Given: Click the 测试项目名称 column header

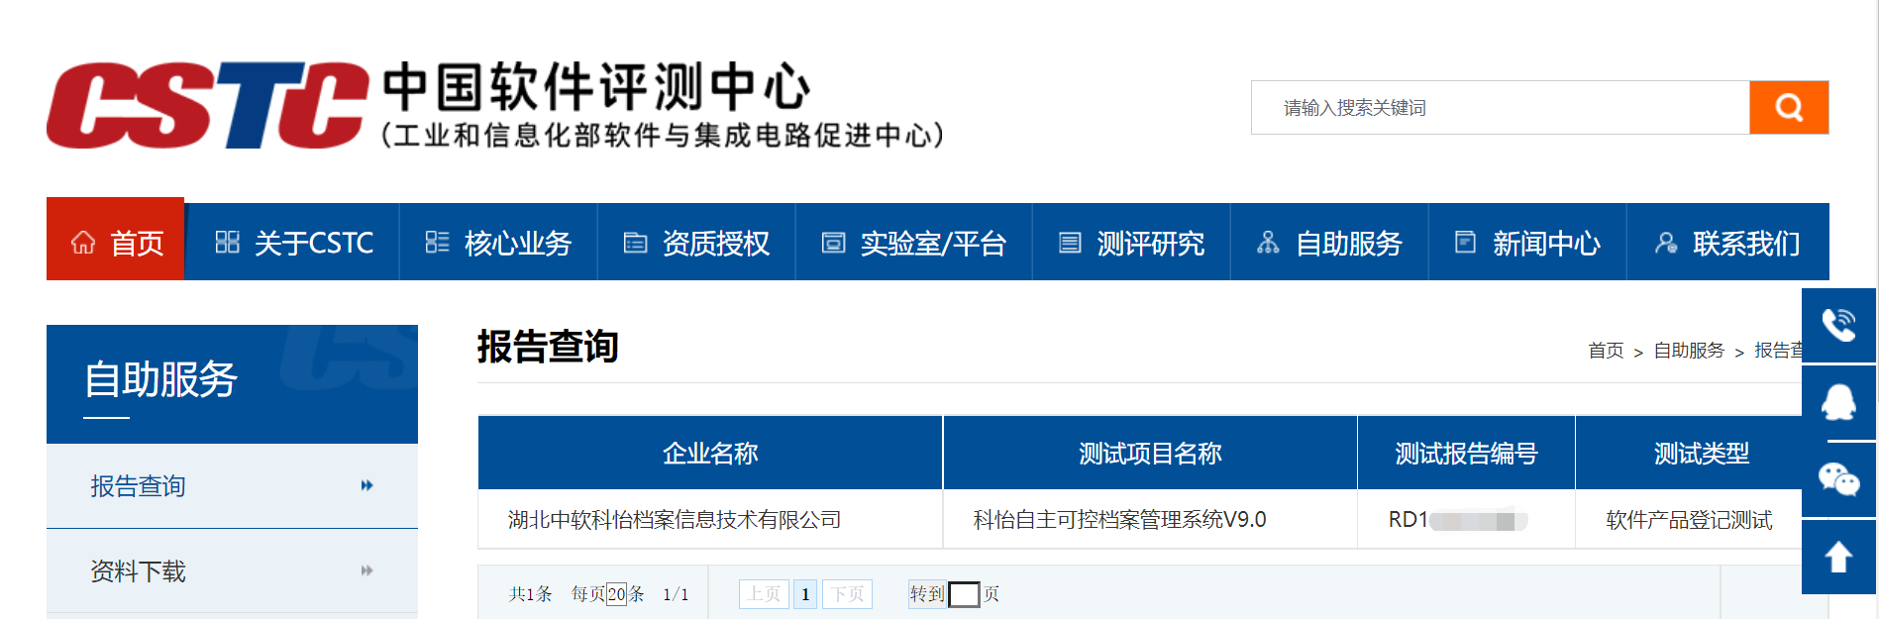Looking at the screenshot, I should tap(1150, 453).
